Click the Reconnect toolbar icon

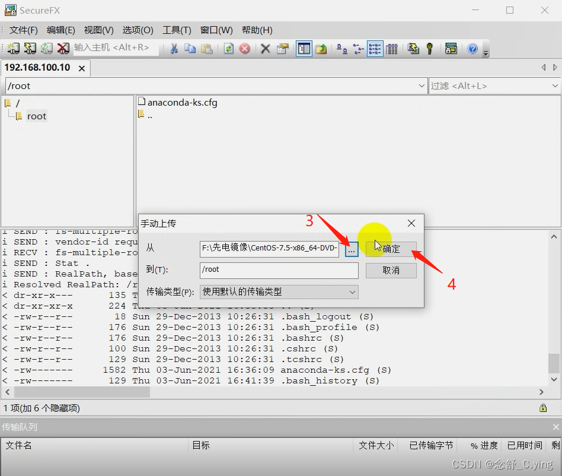(47, 48)
